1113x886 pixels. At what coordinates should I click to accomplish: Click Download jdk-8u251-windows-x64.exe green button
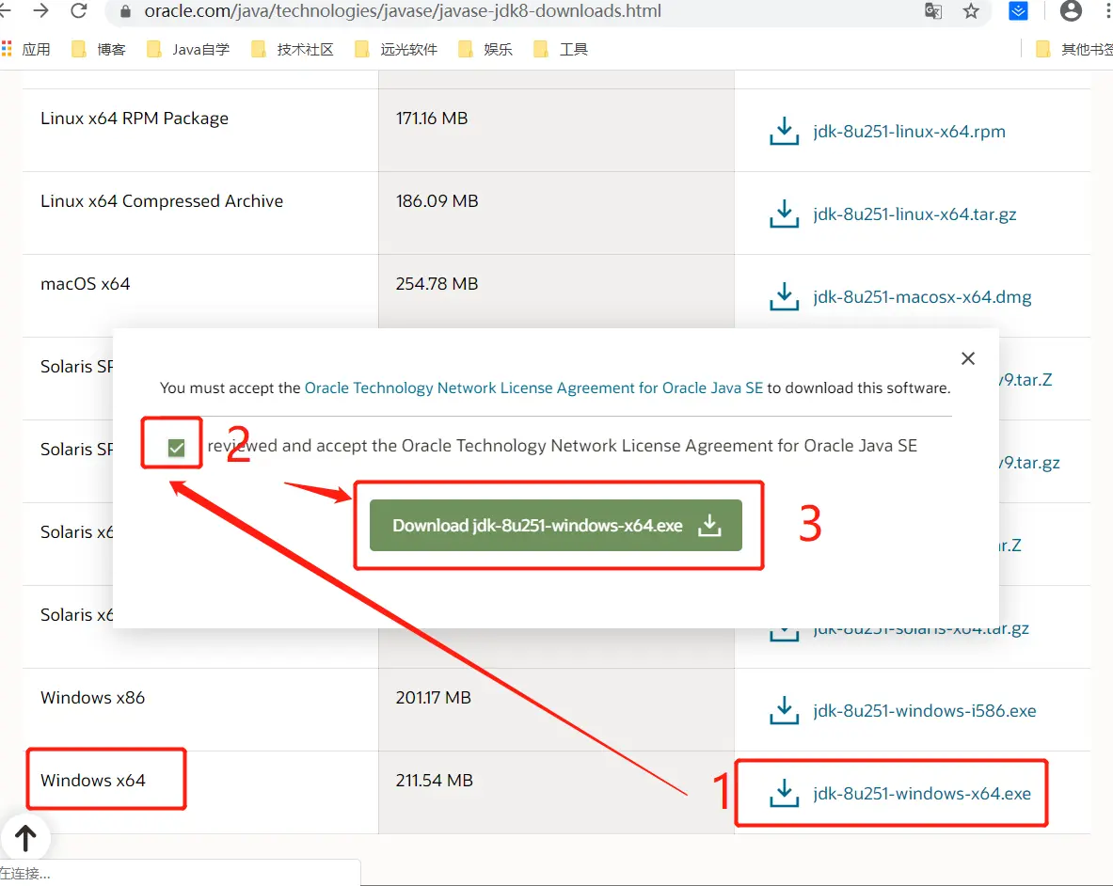[556, 525]
